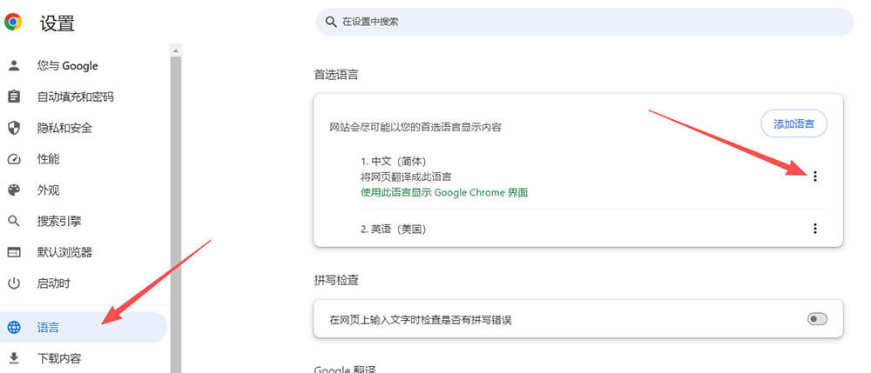Viewport: 871px width, 373px height.
Task: Open the more options menu for 英语（美国）
Action: point(815,229)
